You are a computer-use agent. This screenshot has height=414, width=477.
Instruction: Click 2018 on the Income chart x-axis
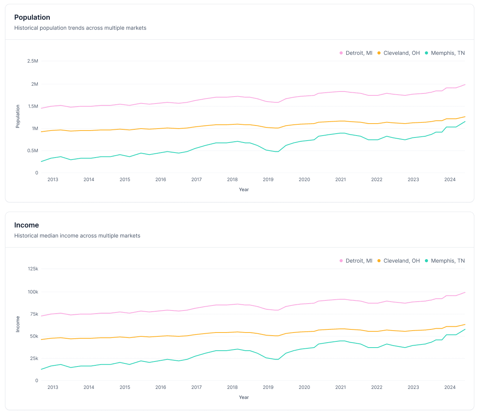tap(232, 387)
